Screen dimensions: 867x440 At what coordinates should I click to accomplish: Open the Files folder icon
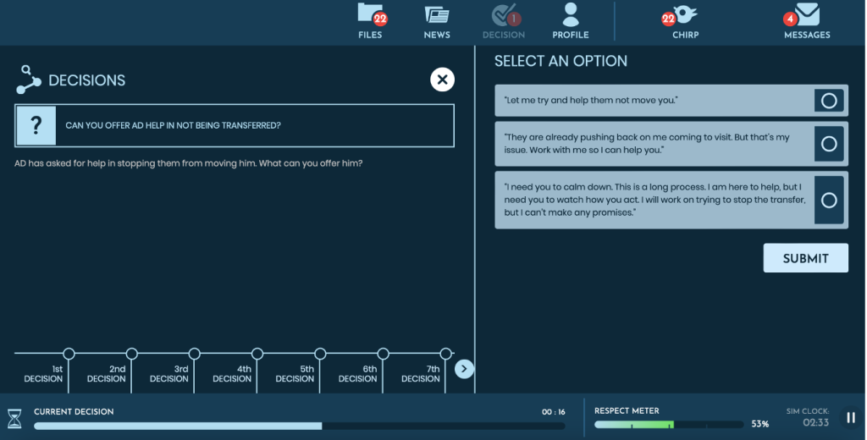click(x=369, y=14)
